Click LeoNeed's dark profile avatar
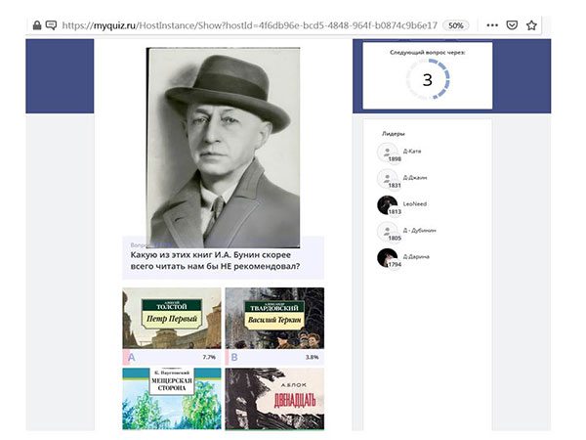Screen dimensions: 586x440 pyautogui.click(x=386, y=204)
